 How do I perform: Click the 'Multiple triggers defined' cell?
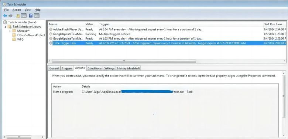[114, 34]
